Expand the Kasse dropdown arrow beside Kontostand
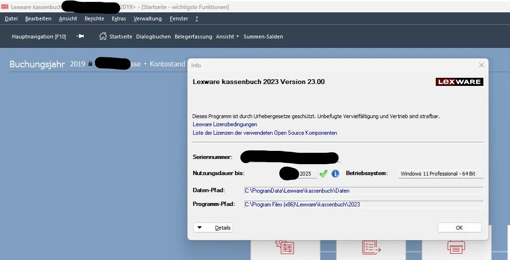Image resolution: width=510 pixels, height=260 pixels. (146, 64)
